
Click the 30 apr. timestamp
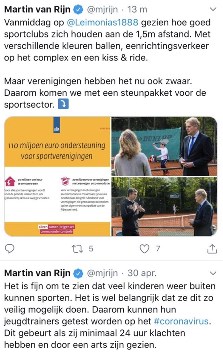142,273
